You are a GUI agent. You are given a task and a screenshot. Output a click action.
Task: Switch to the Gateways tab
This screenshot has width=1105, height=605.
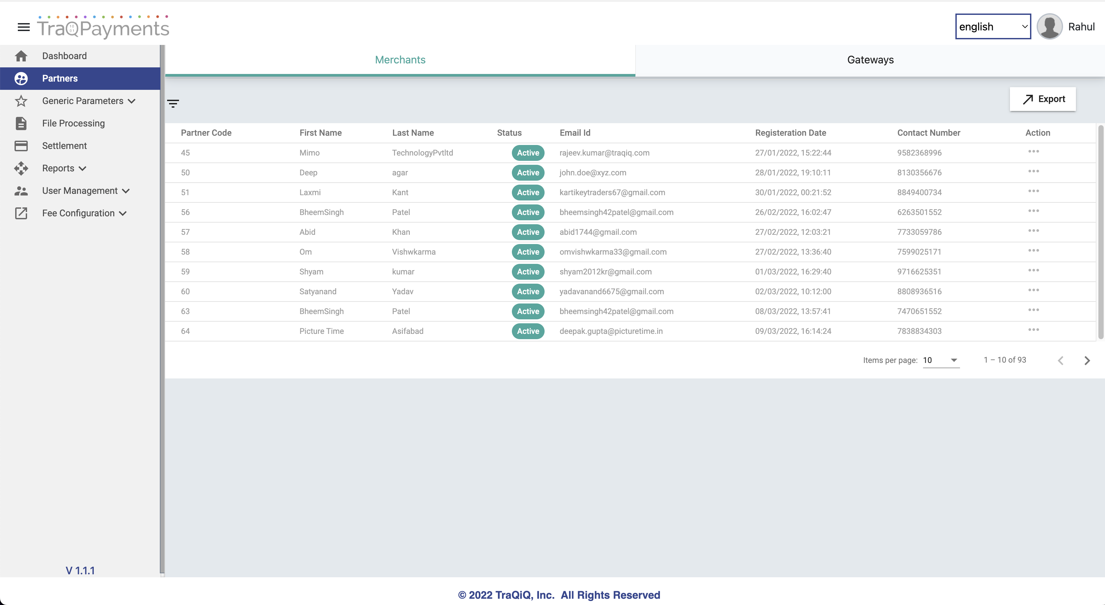[x=870, y=60]
